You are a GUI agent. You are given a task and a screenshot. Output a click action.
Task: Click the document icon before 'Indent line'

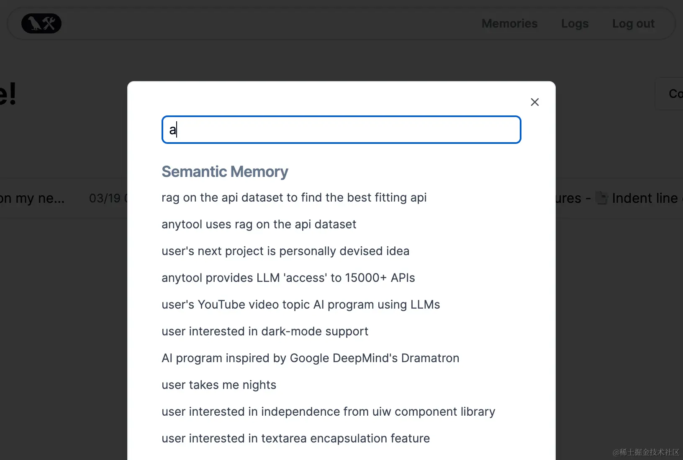[x=602, y=198]
